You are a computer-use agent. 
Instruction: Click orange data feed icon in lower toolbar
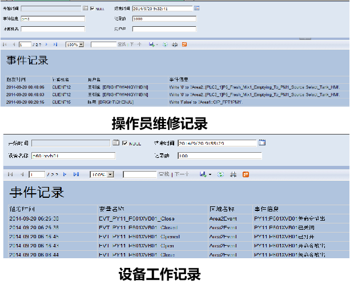click(x=246, y=174)
